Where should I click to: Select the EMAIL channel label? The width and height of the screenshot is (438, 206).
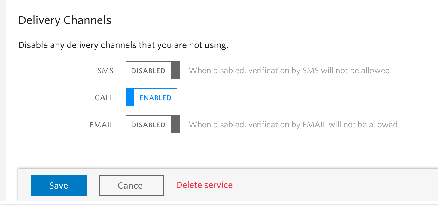tap(101, 124)
